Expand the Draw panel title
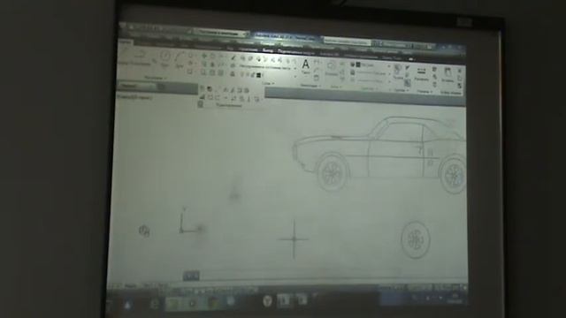The height and width of the screenshot is (318, 566). [156, 78]
